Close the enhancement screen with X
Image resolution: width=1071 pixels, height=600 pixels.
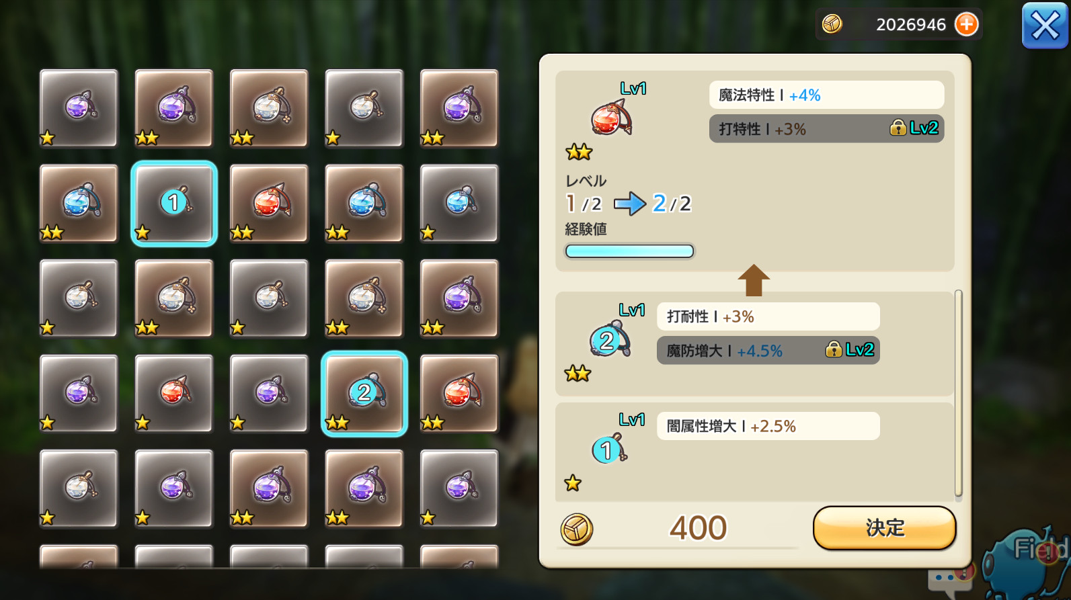[x=1045, y=26]
